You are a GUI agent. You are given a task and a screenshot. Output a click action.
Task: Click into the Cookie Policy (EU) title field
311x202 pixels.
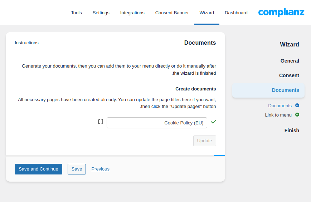click(157, 123)
